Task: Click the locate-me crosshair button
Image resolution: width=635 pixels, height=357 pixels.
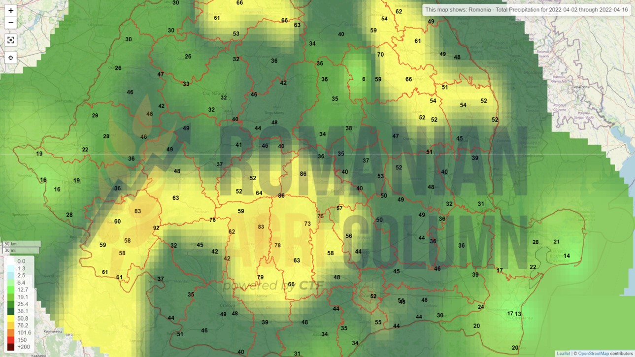Action: click(11, 58)
